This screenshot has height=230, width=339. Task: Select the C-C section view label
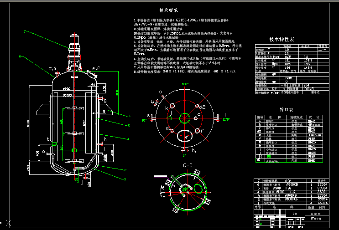pyautogui.click(x=188, y=165)
